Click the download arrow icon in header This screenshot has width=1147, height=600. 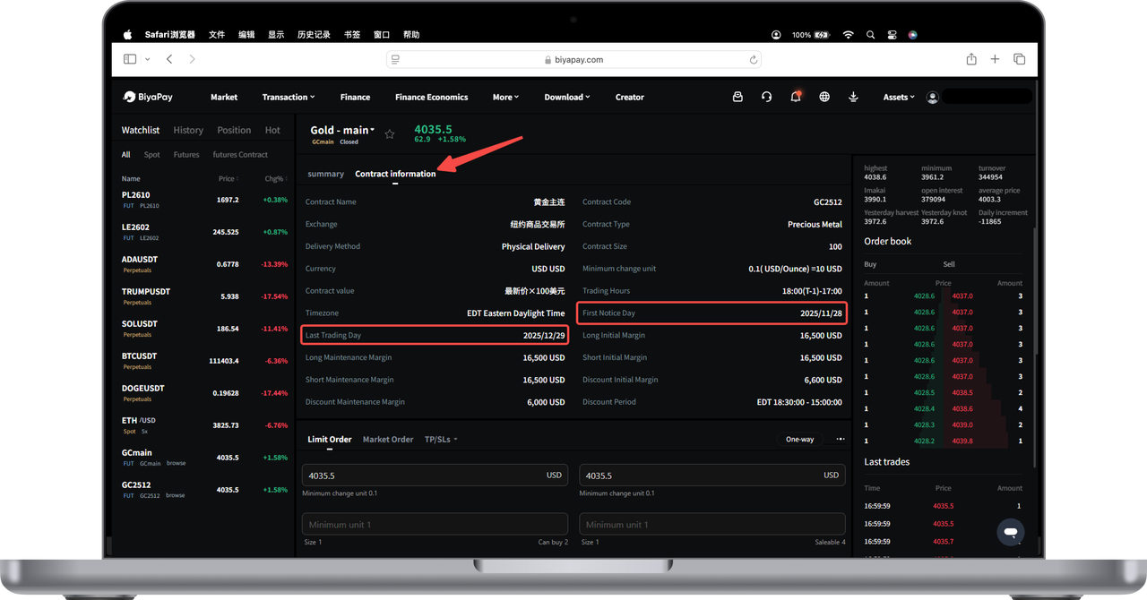pos(853,97)
